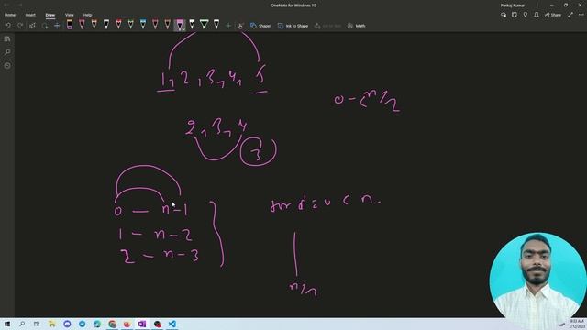Switch to Google Chrome on the taskbar

pyautogui.click(x=112, y=324)
